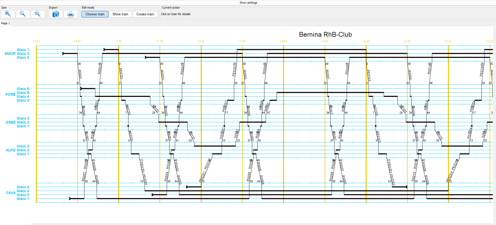The width and height of the screenshot is (496, 225).
Task: Click the zoom out magnifier icon
Action: tap(38, 14)
